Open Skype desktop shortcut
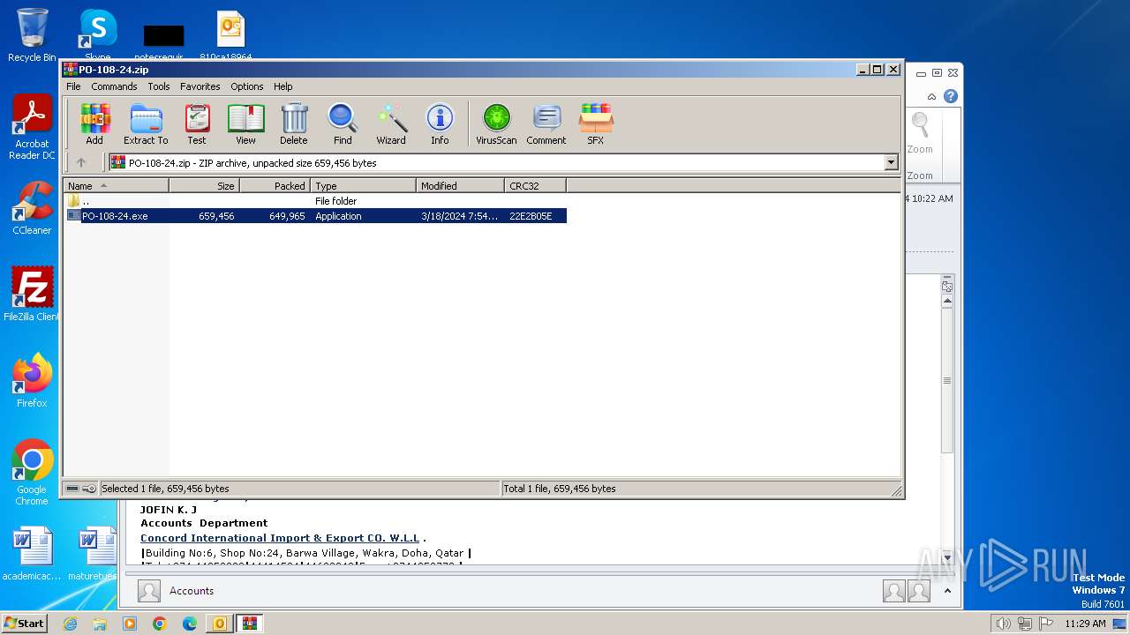This screenshot has width=1130, height=635. click(x=97, y=35)
